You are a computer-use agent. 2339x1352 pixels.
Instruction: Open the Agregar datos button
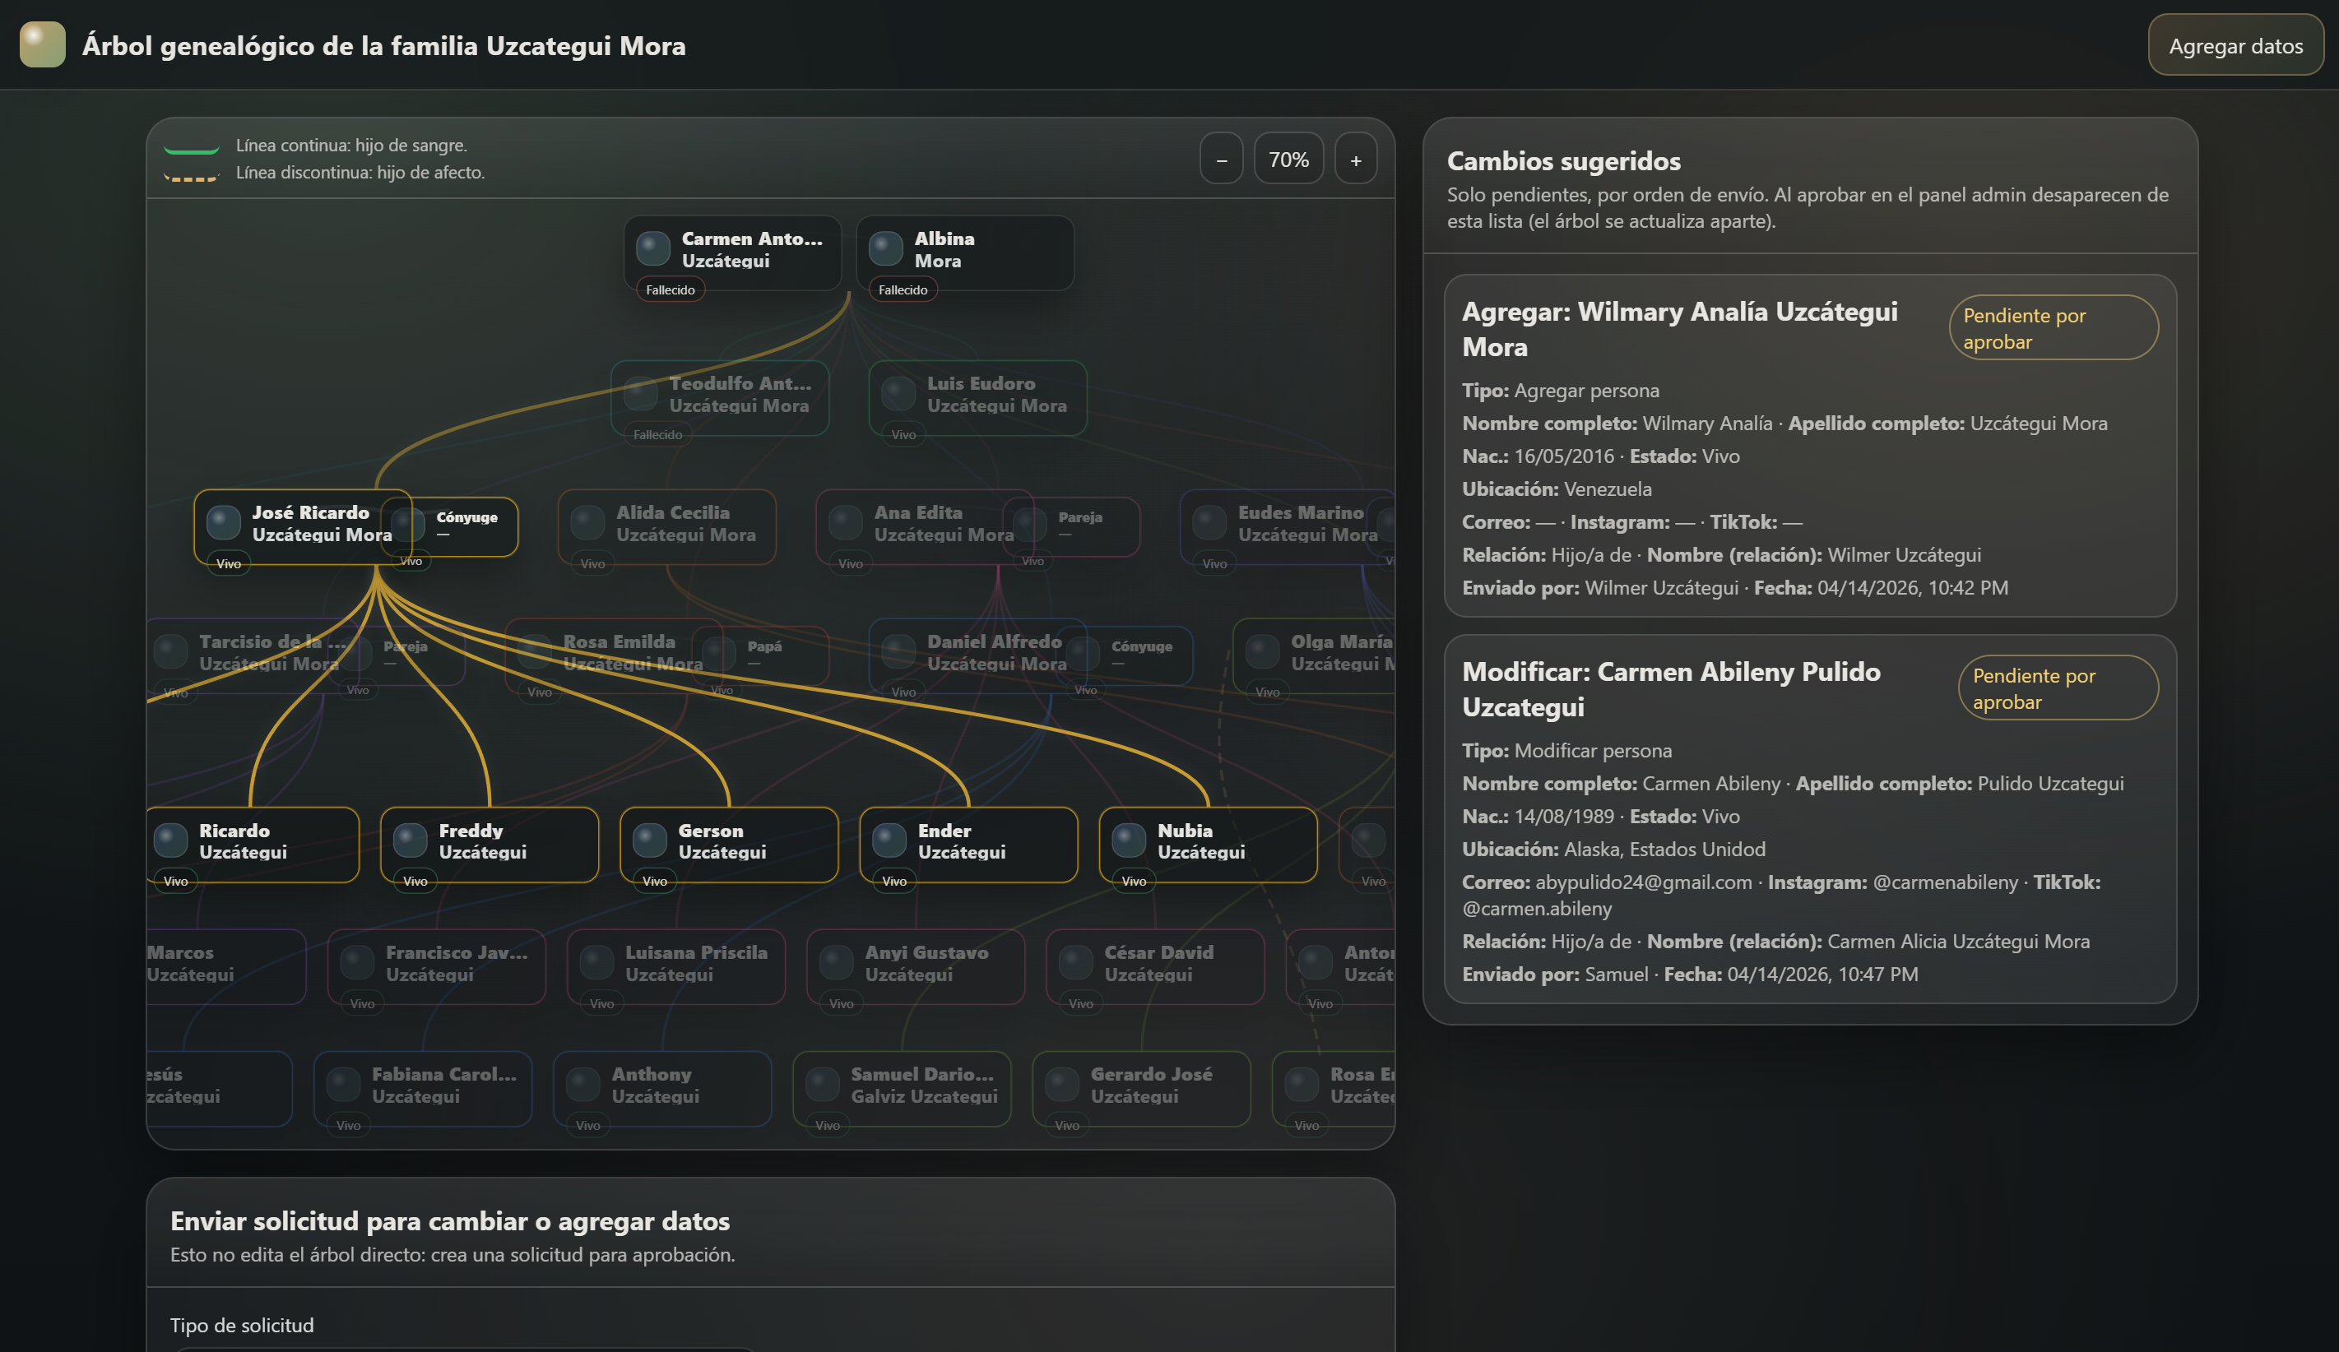click(x=2235, y=45)
